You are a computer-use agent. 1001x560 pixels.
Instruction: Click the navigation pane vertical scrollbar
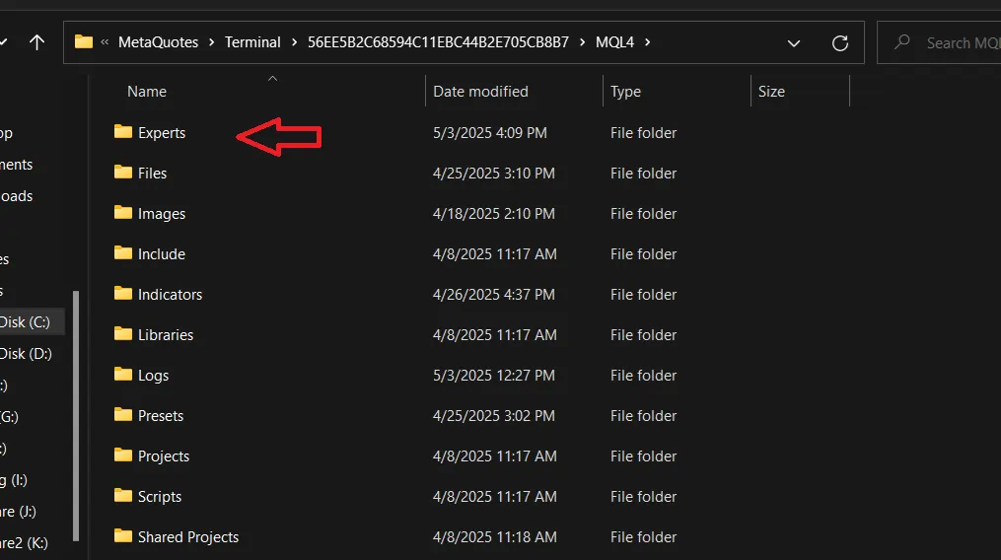(76, 415)
